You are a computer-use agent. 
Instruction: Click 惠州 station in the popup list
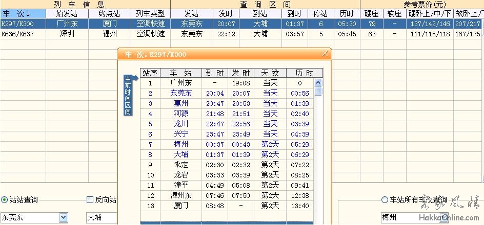[180, 103]
